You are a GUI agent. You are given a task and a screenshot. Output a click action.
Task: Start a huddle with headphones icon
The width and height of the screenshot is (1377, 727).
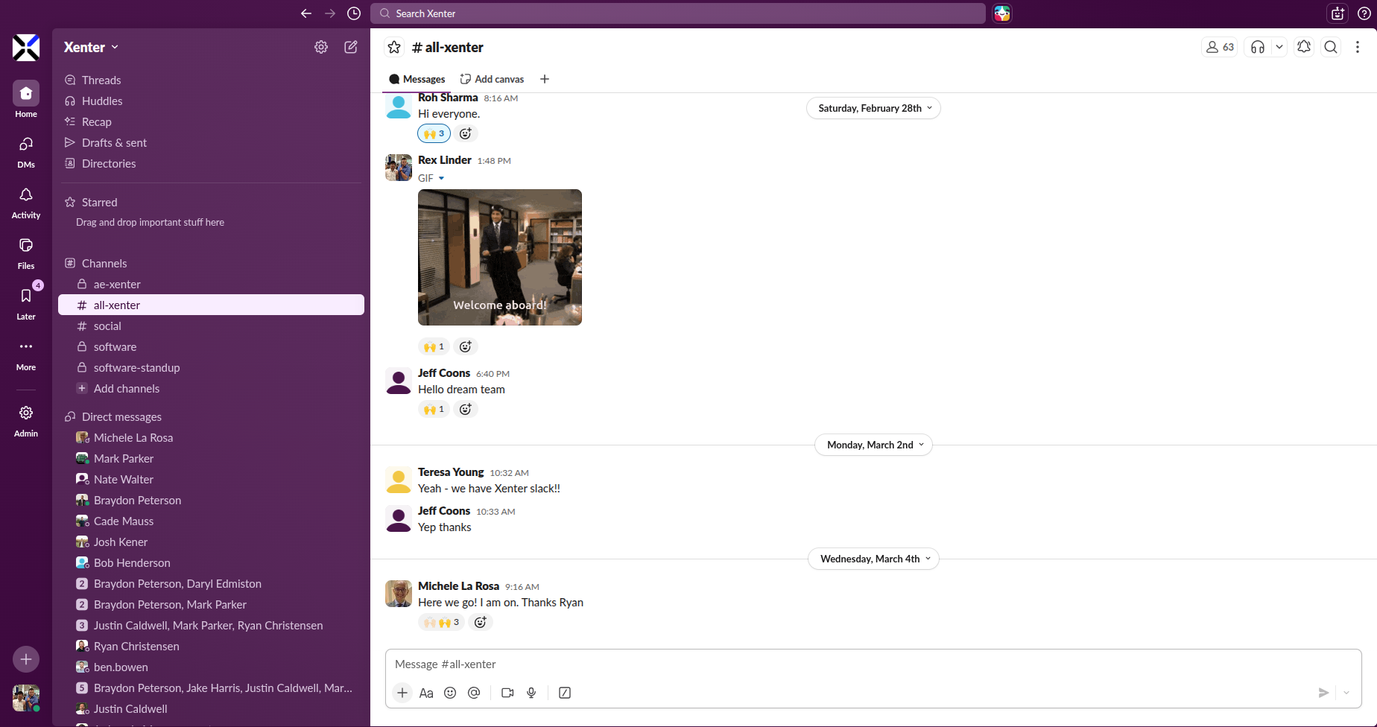pyautogui.click(x=1258, y=47)
